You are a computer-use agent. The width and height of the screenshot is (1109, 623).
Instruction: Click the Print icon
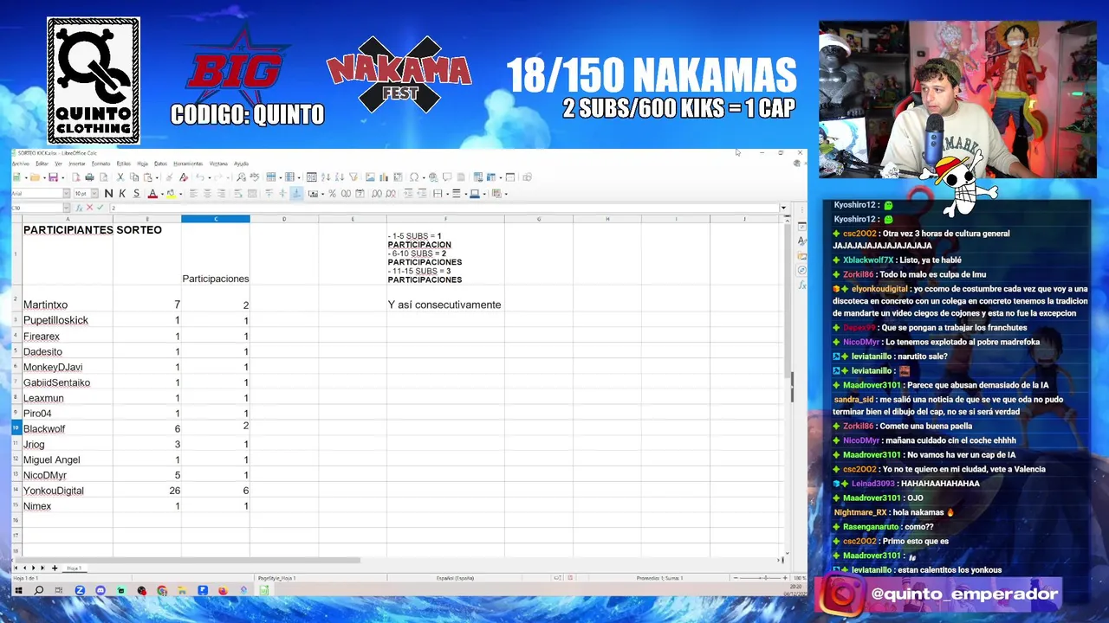pos(89,177)
